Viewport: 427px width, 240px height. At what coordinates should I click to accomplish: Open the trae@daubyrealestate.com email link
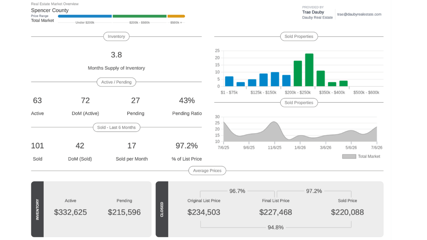pos(359,15)
